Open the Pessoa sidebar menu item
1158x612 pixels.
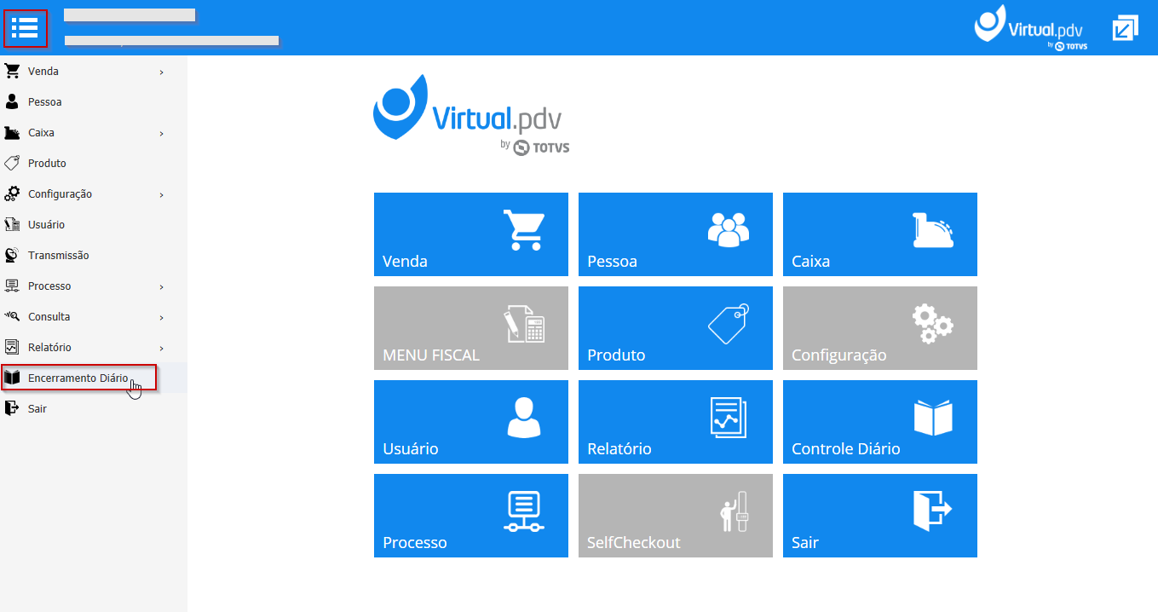93,102
